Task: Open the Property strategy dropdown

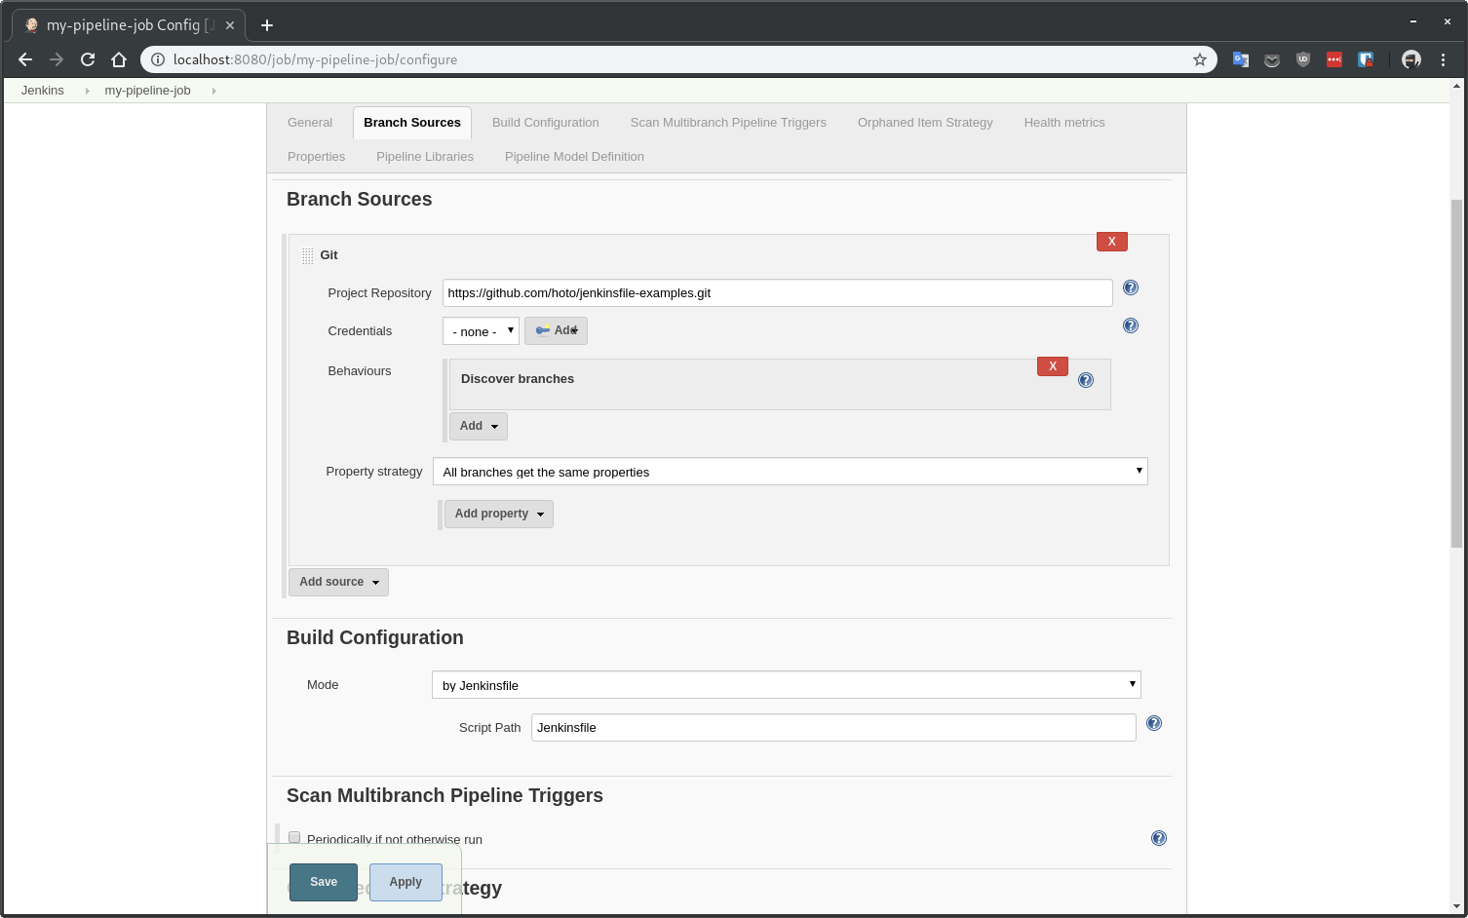Action: pyautogui.click(x=790, y=472)
